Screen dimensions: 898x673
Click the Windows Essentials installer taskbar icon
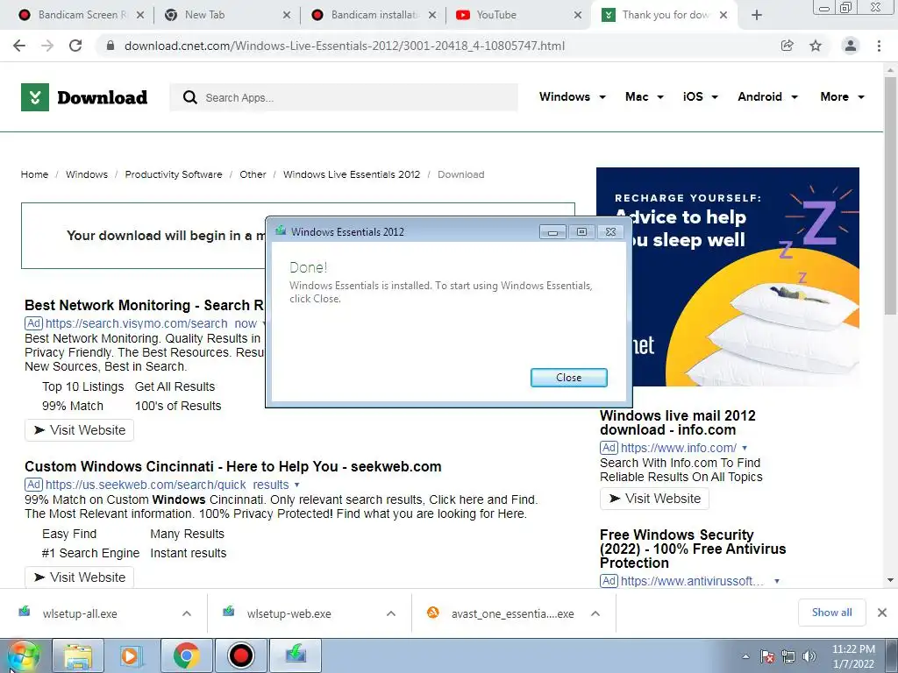[x=296, y=655]
